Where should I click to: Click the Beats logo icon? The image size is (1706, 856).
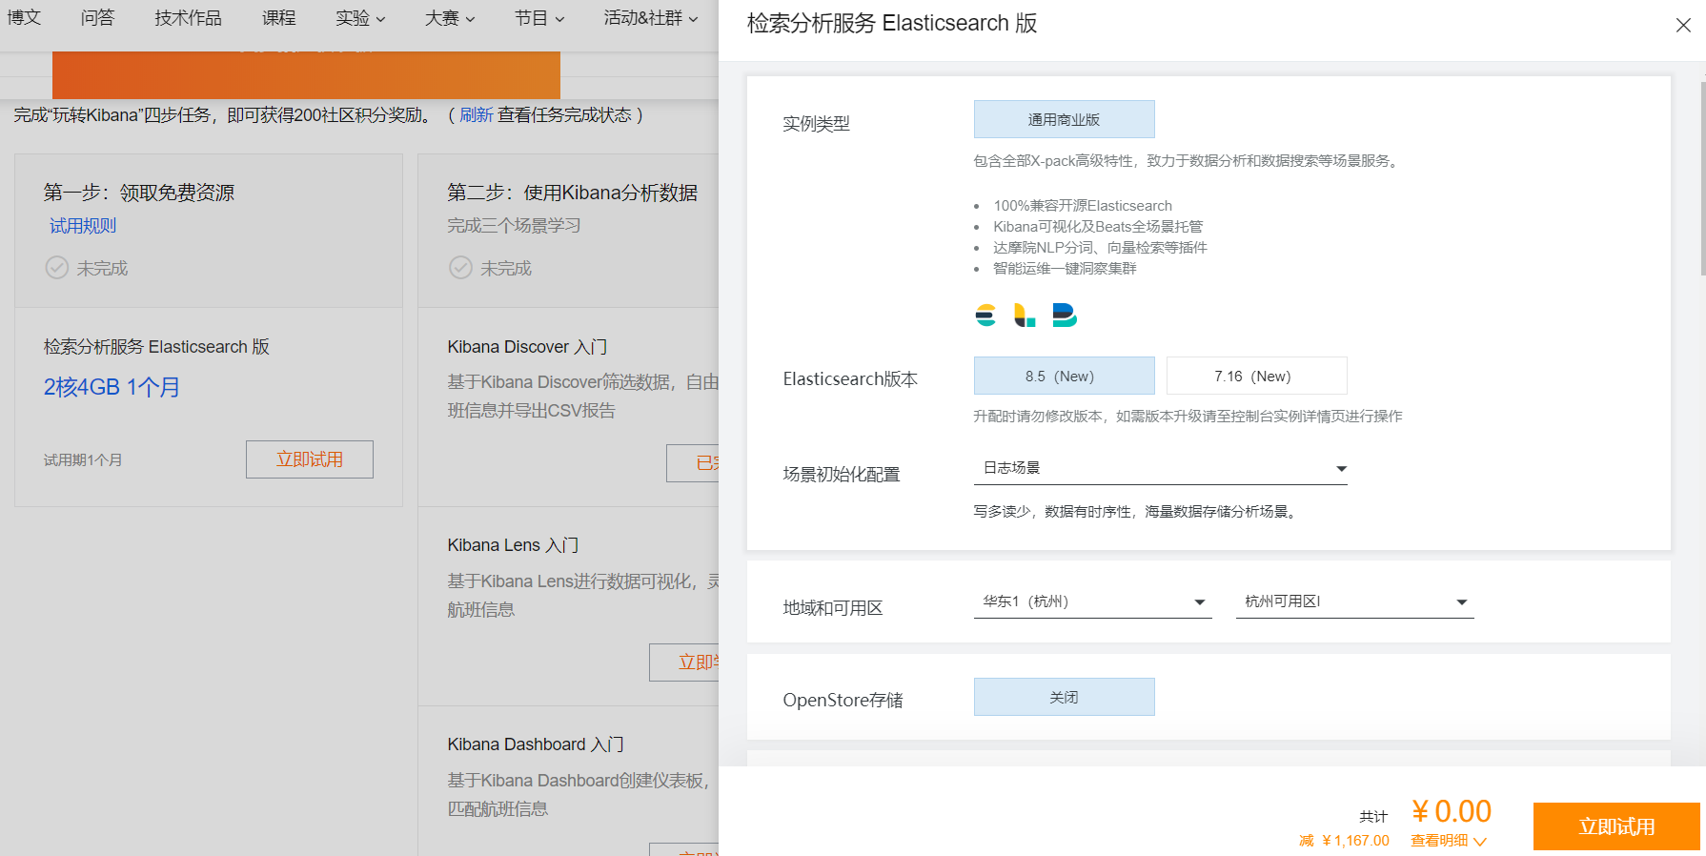coord(1065,315)
